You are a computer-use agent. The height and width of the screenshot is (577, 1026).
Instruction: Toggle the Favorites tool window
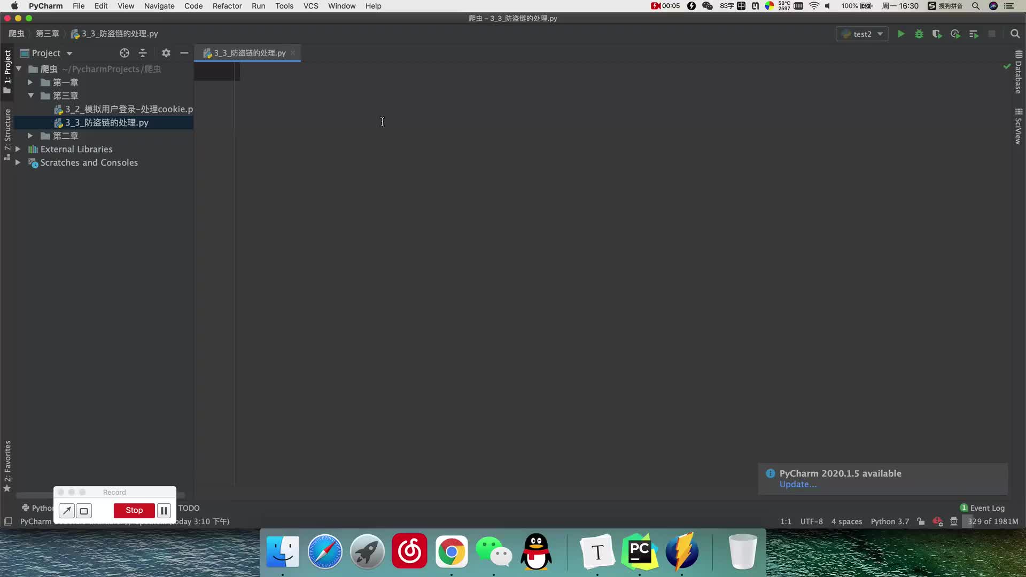[7, 466]
